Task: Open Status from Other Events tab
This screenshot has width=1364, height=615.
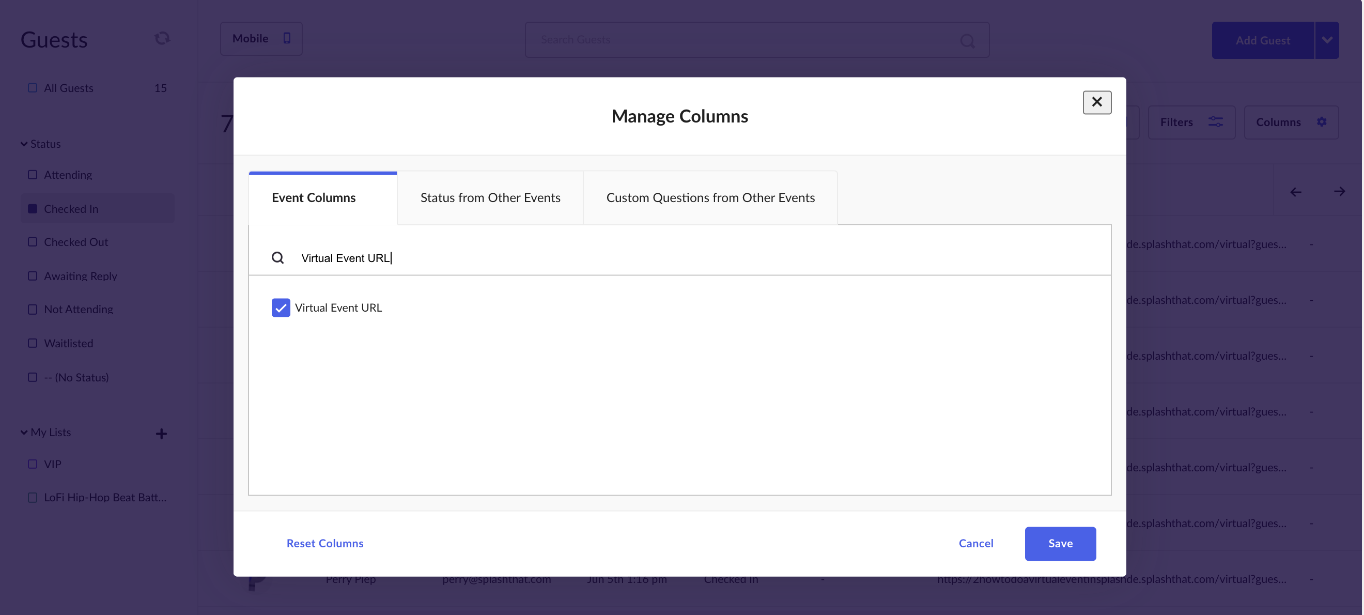Action: 490,197
